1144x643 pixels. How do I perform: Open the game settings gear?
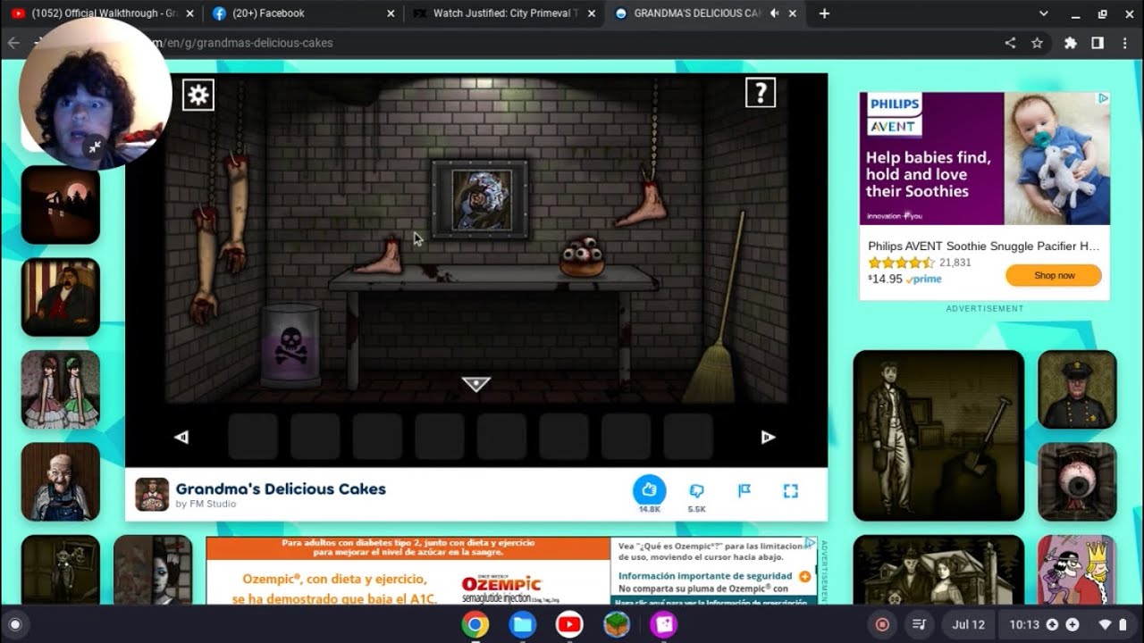198,95
